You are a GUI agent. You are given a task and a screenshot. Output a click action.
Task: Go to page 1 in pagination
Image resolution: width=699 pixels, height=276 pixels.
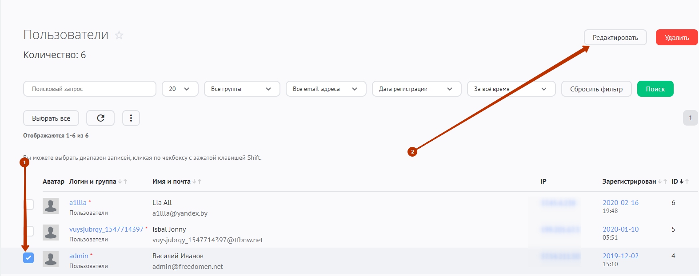[x=690, y=118]
